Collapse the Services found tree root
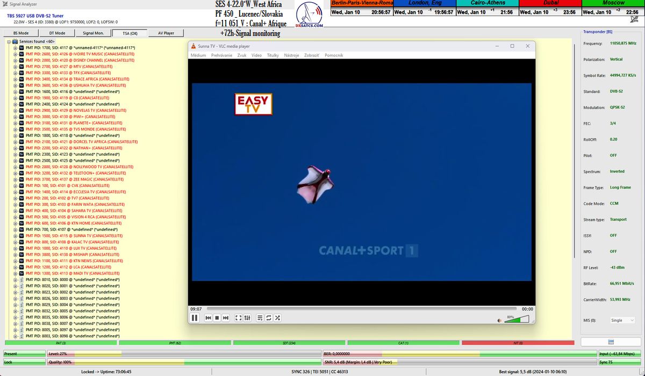The image size is (645, 376). point(9,41)
